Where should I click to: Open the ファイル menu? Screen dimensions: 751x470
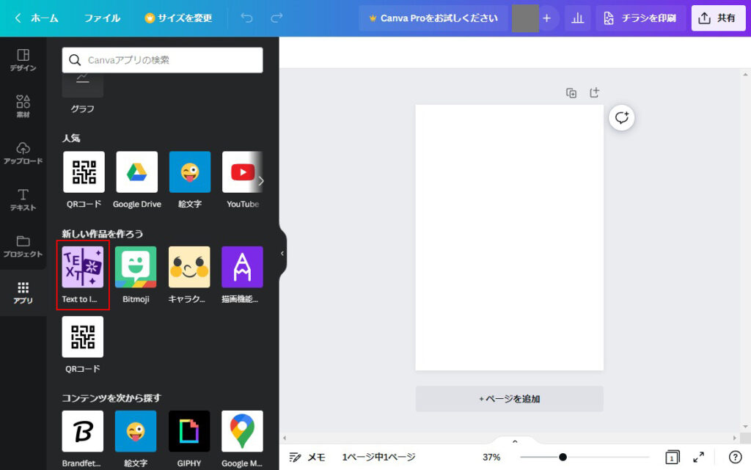point(102,18)
